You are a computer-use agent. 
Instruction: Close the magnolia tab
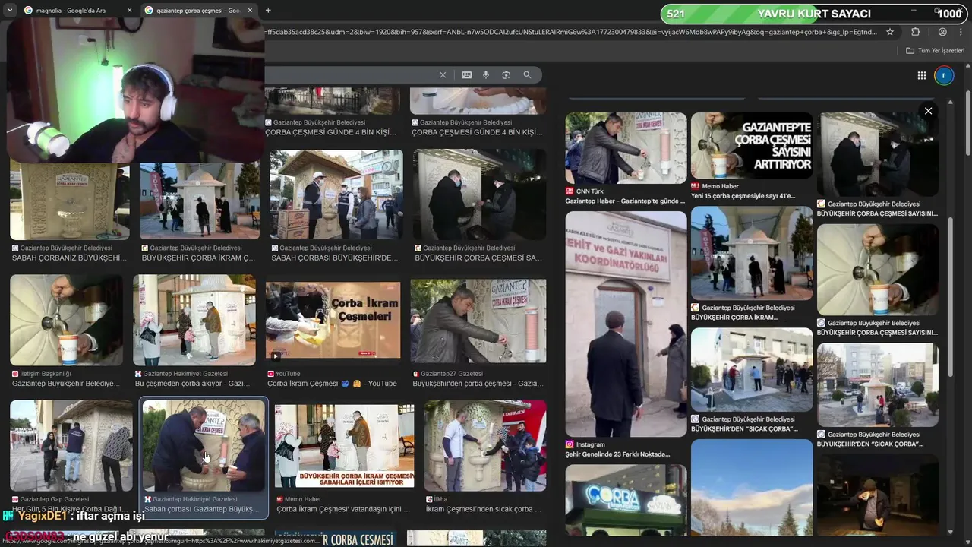click(129, 11)
